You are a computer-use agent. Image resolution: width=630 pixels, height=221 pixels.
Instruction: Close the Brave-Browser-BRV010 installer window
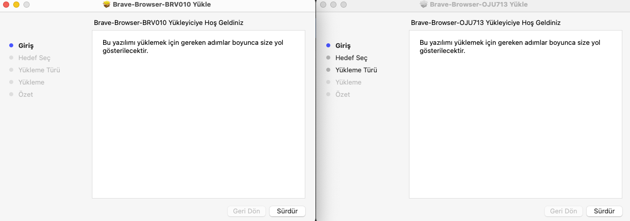coord(7,5)
